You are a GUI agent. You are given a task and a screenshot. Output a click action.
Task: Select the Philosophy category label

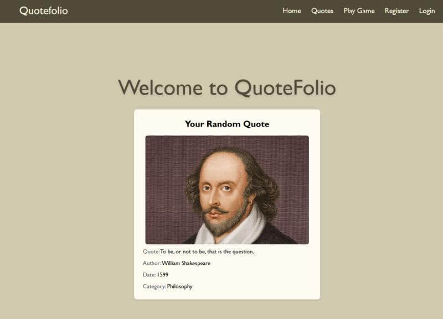pos(180,286)
